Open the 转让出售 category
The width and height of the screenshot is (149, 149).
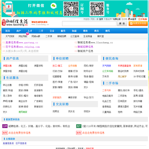pyautogui.click(x=7, y=85)
